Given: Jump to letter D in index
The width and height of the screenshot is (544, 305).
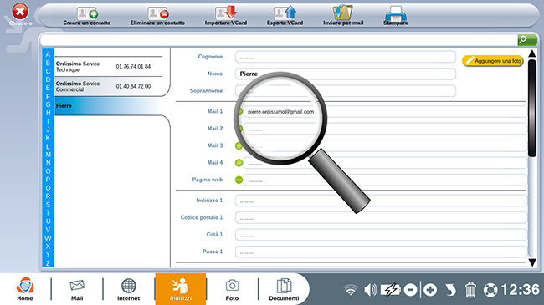Looking at the screenshot, I should 48,79.
